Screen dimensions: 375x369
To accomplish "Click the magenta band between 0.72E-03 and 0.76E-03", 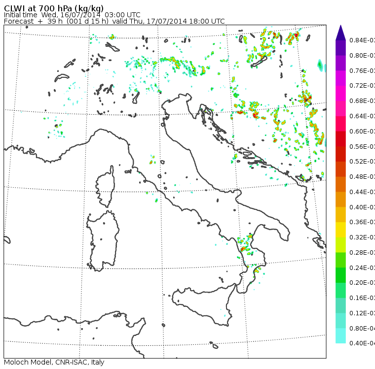I will [340, 78].
